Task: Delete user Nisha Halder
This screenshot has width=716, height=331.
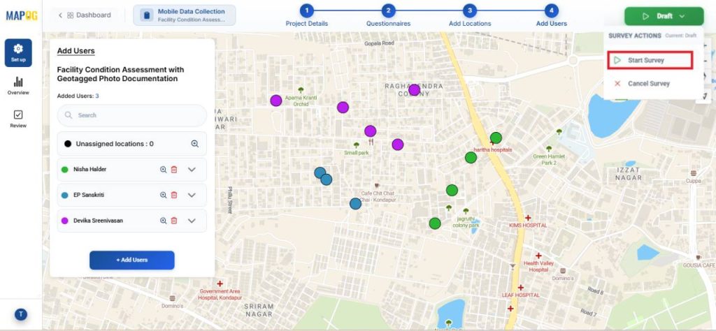Action: pos(174,169)
